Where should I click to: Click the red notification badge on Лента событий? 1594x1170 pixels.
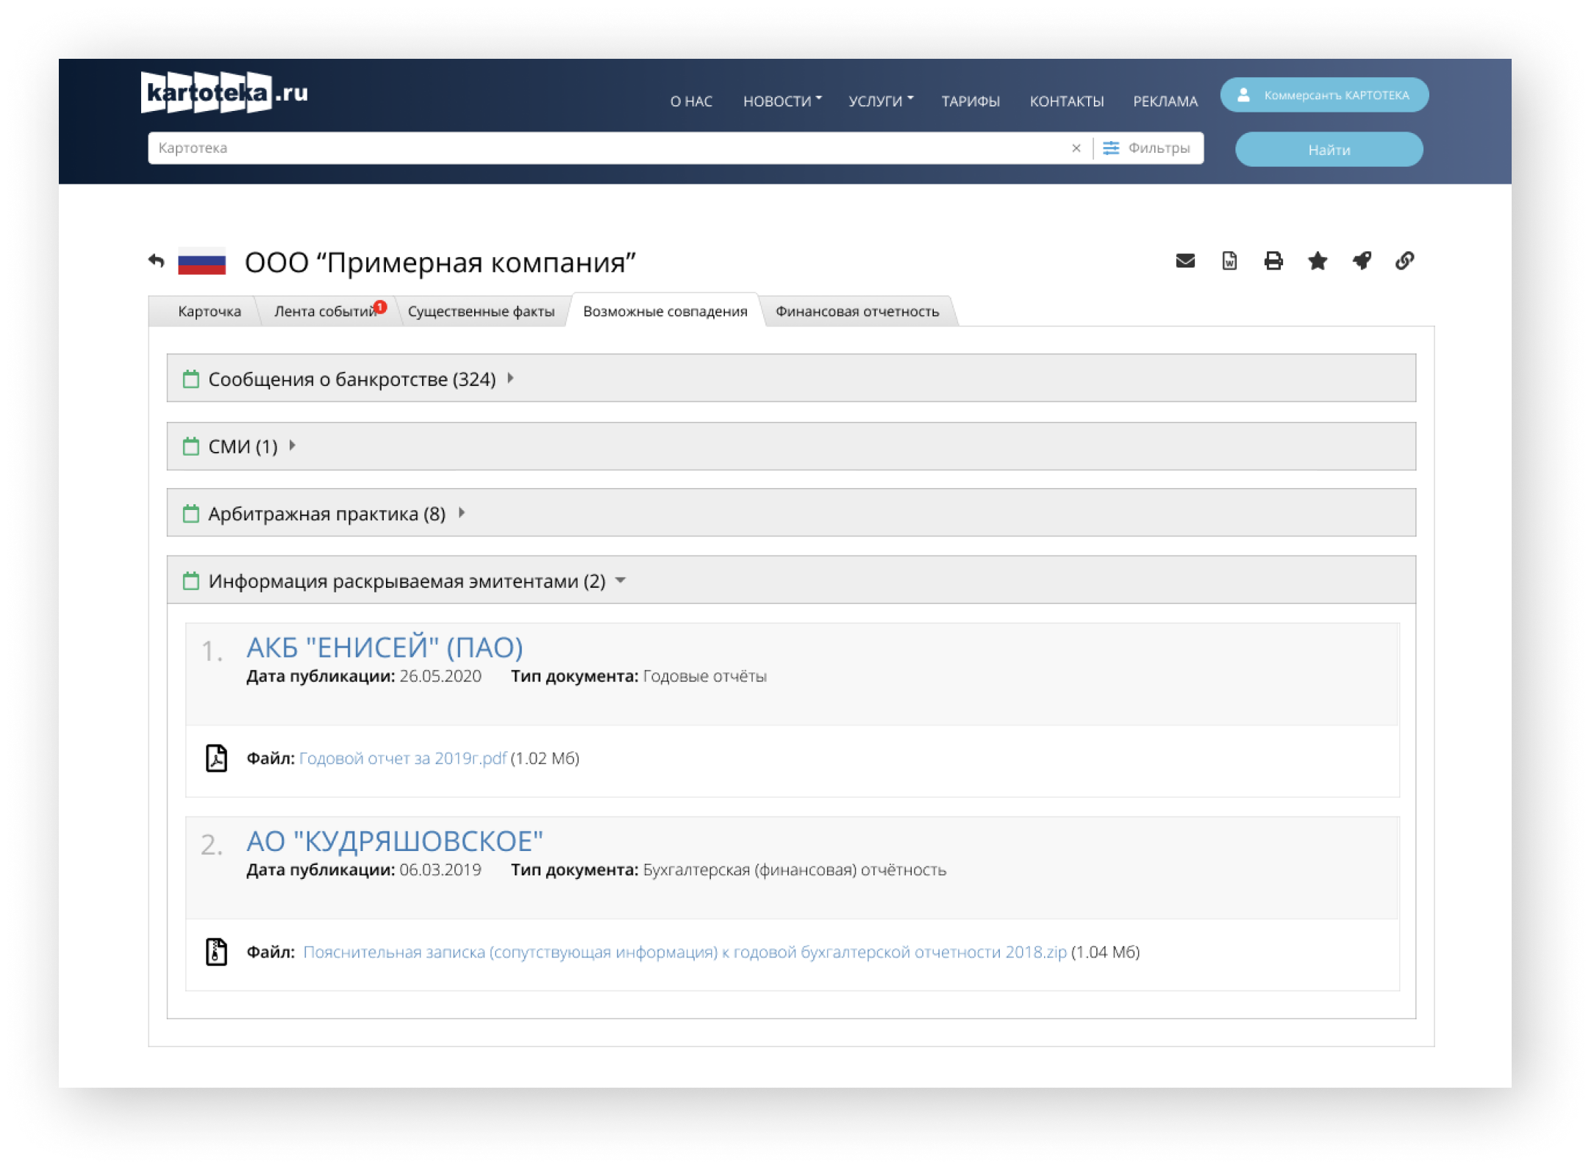click(x=380, y=306)
